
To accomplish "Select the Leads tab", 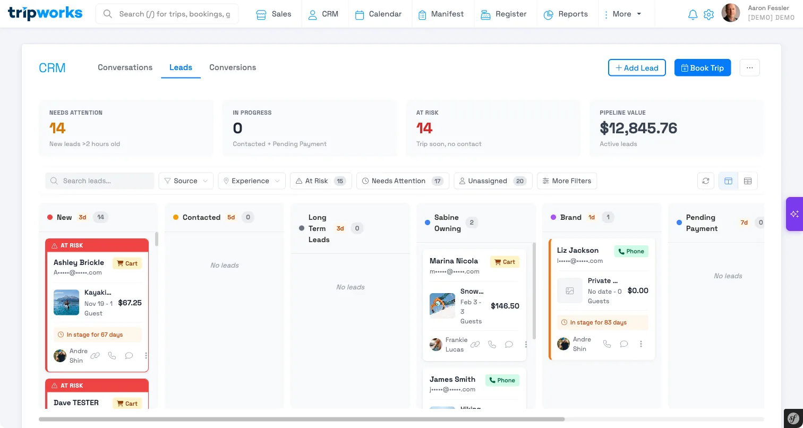I will pos(181,67).
